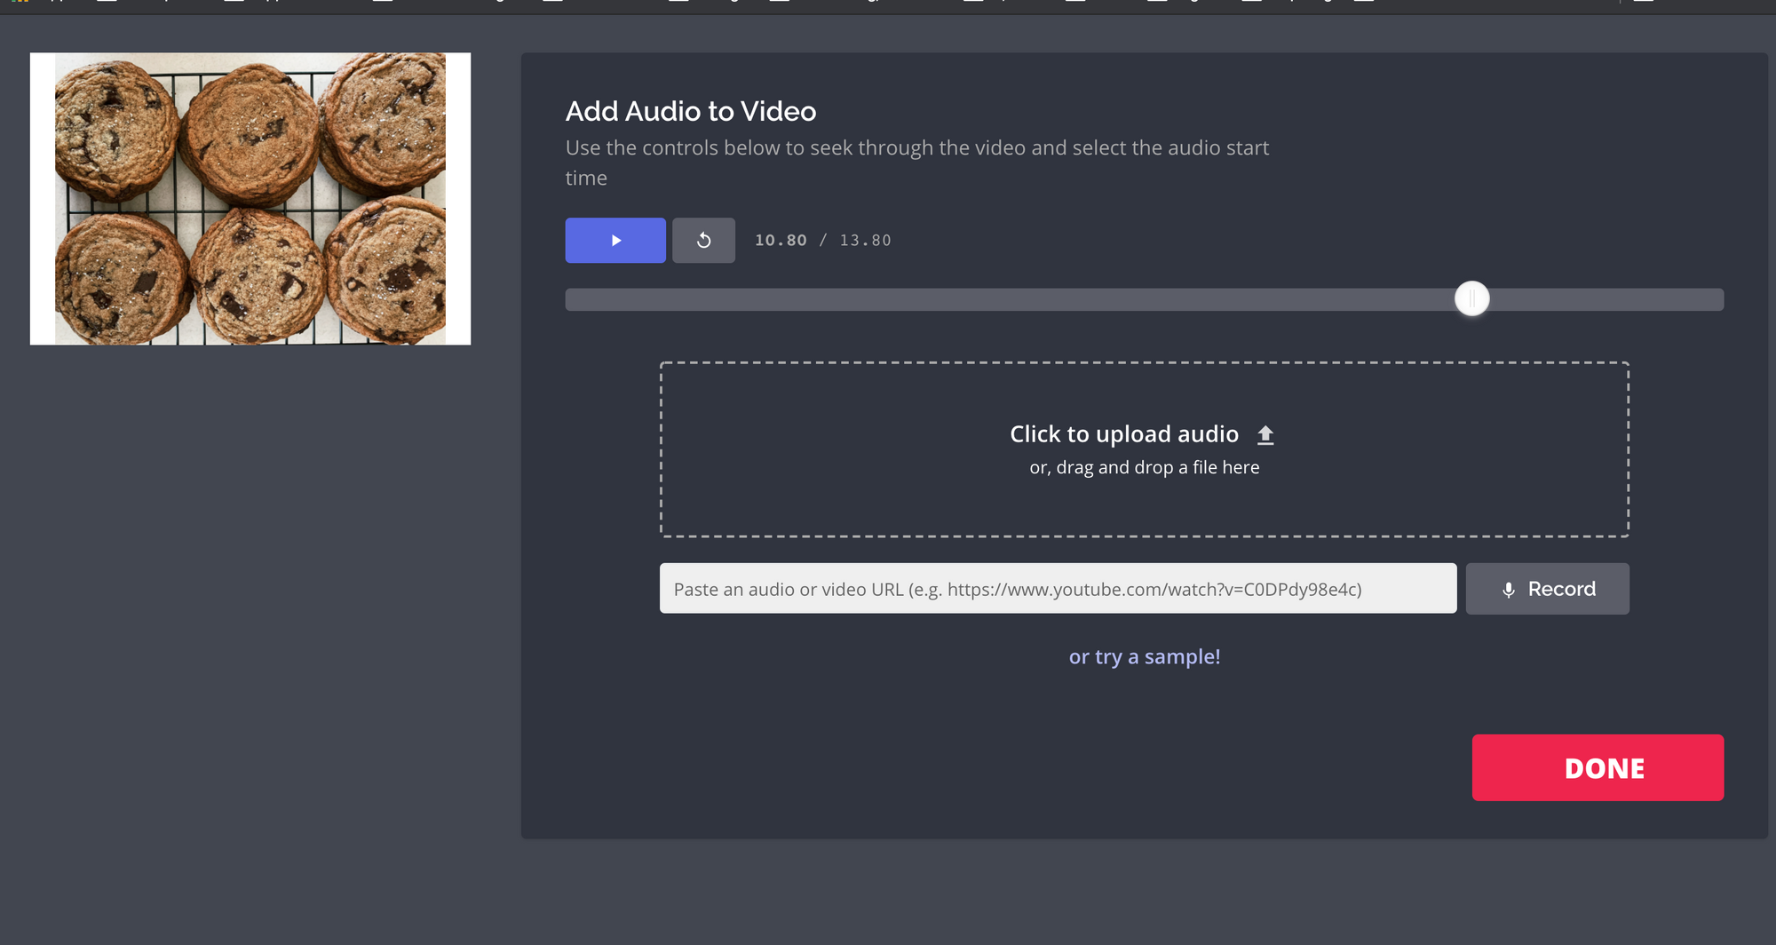The height and width of the screenshot is (945, 1776).
Task: Click the instruction text about seeking the video
Action: coord(916,148)
